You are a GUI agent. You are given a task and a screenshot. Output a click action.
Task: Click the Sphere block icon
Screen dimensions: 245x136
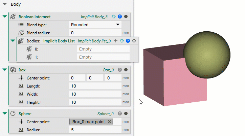[x=13, y=114]
